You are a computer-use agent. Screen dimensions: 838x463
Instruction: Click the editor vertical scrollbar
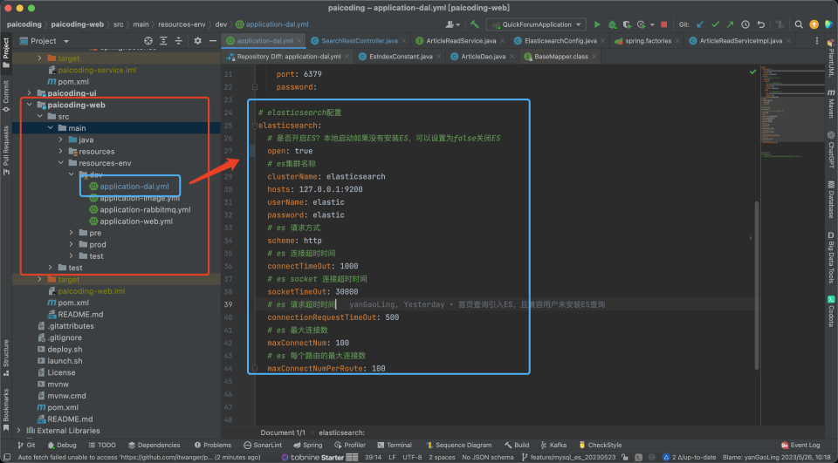[x=756, y=286]
